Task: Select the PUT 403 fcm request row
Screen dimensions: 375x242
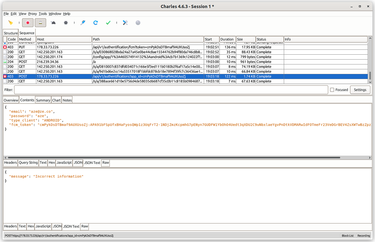Action: [x=185, y=47]
